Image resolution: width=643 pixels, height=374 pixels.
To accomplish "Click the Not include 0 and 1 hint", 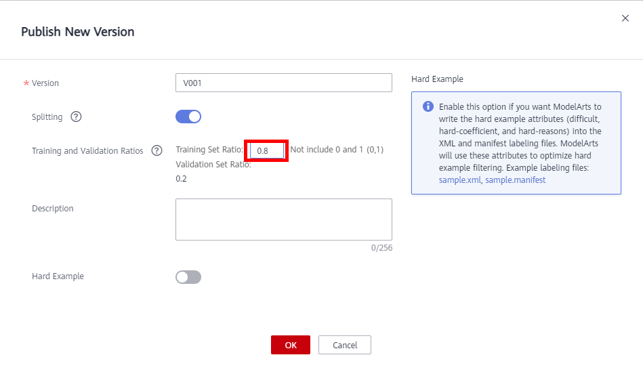I will click(337, 150).
